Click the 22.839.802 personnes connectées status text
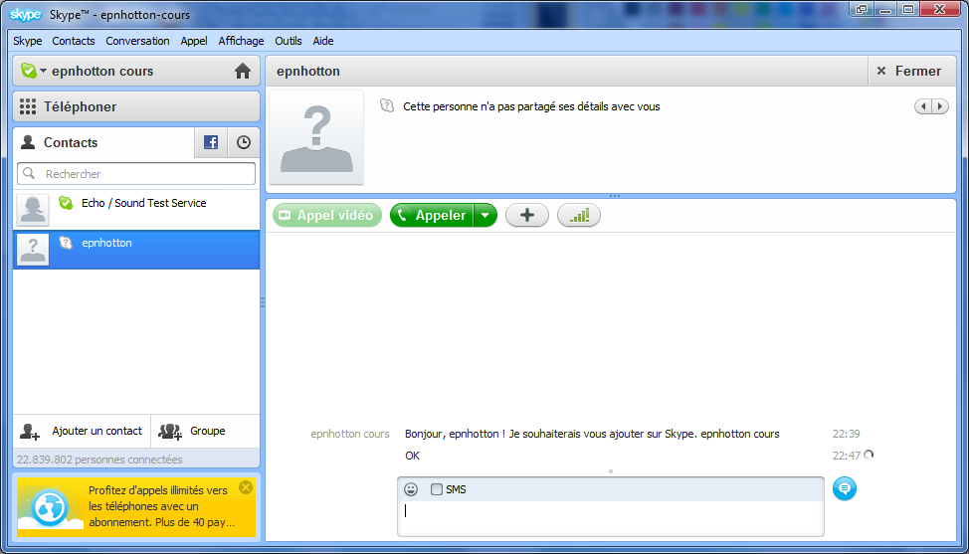The width and height of the screenshot is (969, 554). pos(99,460)
